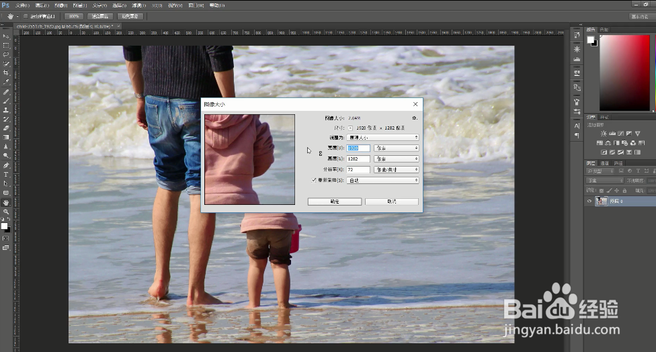Toggle lock position in Layers panel

pyautogui.click(x=616, y=191)
